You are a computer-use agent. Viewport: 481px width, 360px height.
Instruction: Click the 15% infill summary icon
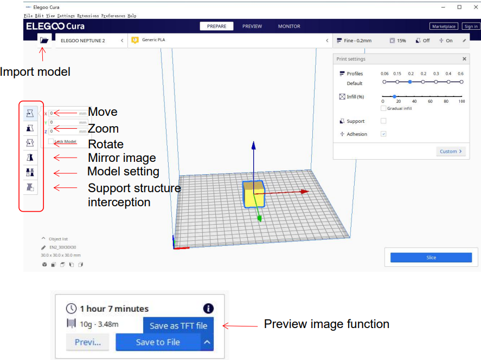click(x=393, y=41)
